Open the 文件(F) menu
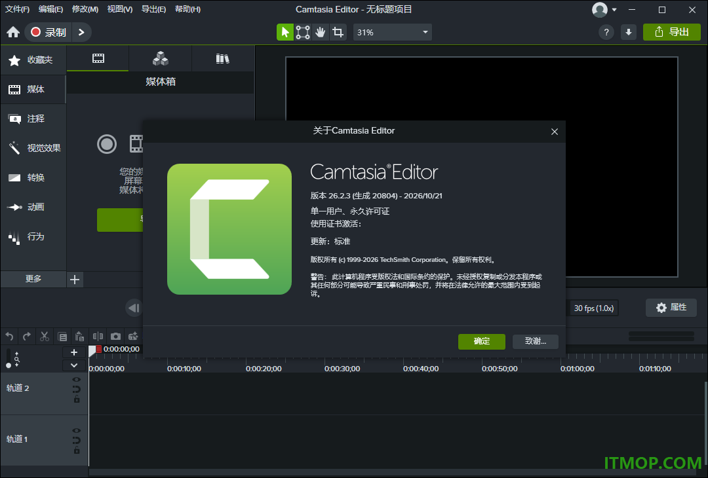This screenshot has width=708, height=478. point(17,9)
